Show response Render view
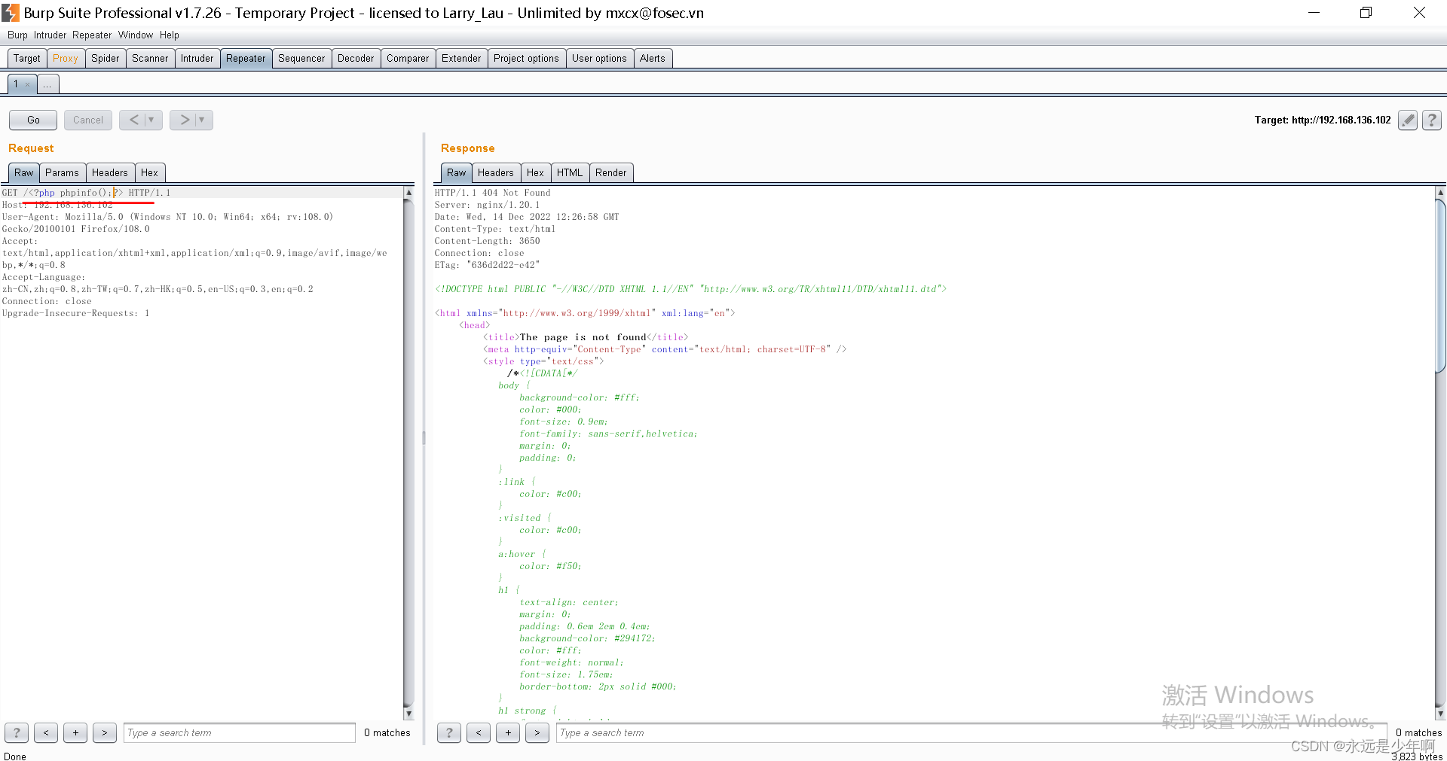The image size is (1447, 761). [x=611, y=172]
